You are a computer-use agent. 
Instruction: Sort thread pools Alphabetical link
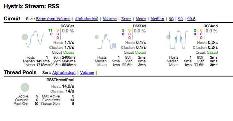(x=64, y=73)
